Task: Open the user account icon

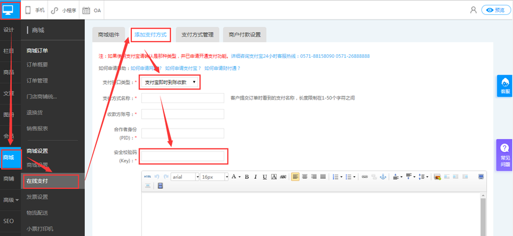Action: 473,10
